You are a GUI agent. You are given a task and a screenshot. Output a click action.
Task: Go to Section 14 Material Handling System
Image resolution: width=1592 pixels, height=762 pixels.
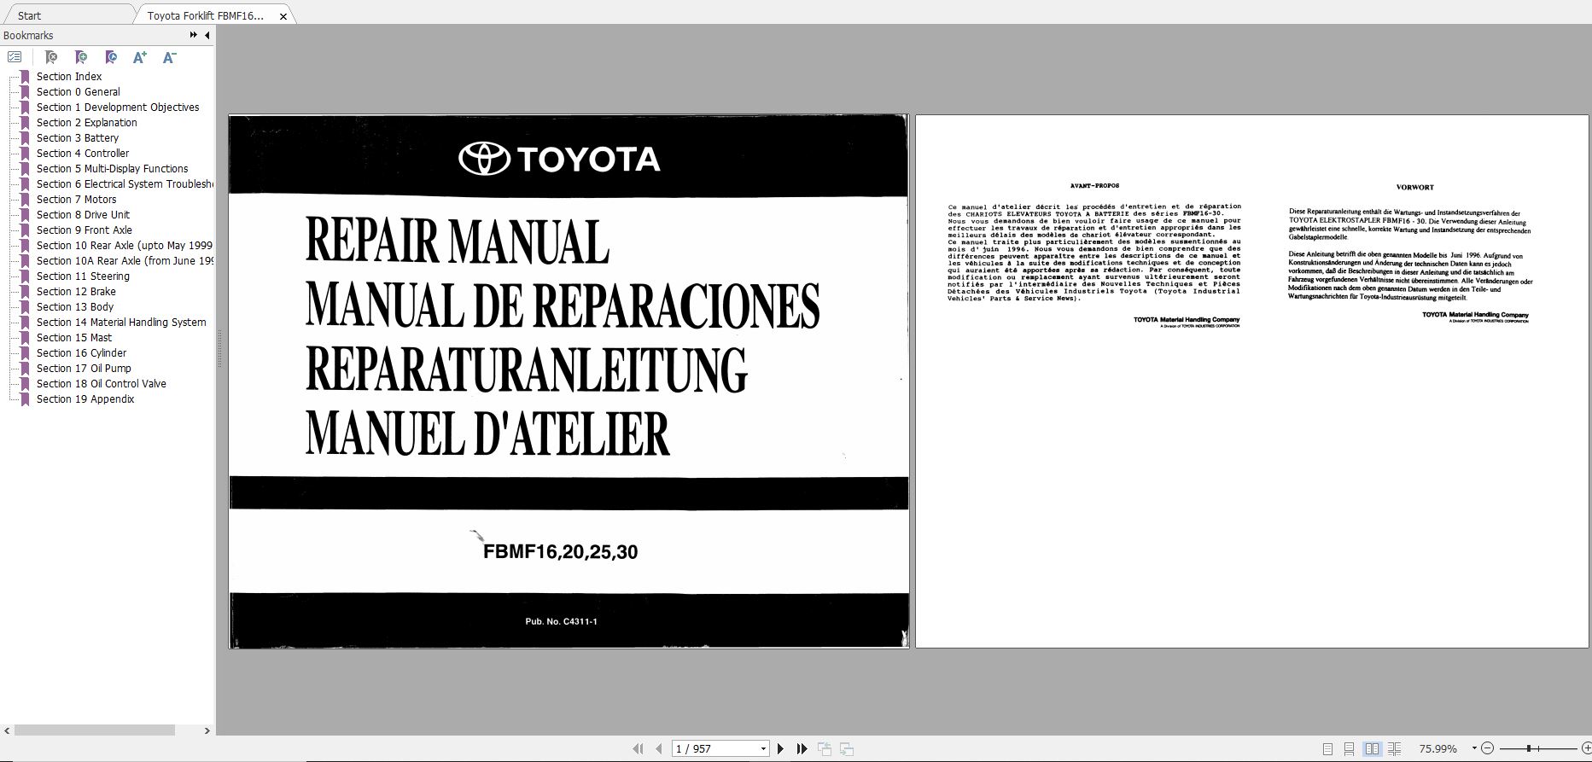point(121,323)
